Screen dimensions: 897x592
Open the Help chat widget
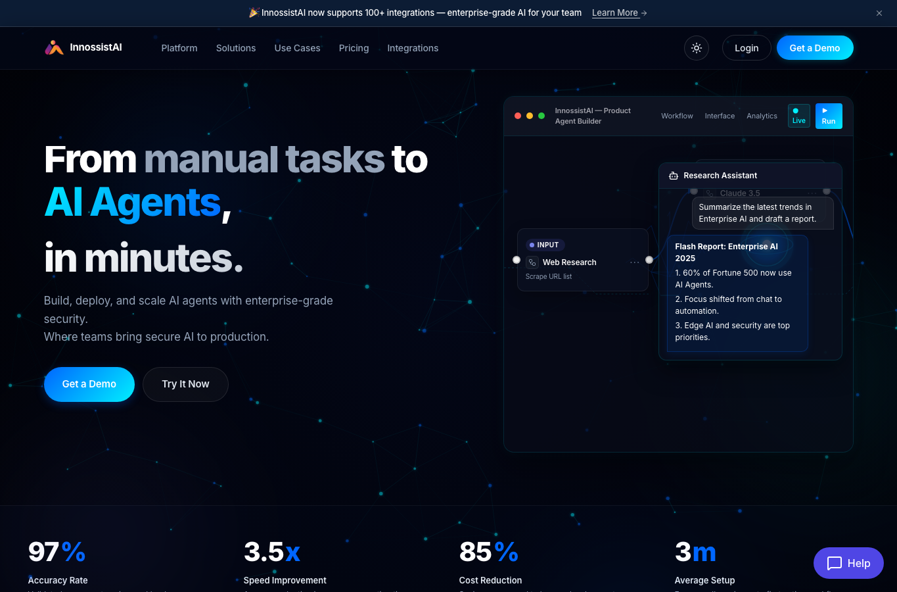coord(848,563)
